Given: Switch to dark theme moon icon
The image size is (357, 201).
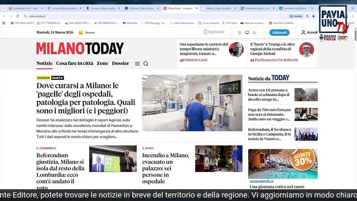Looking at the screenshot, I should tap(254, 32).
